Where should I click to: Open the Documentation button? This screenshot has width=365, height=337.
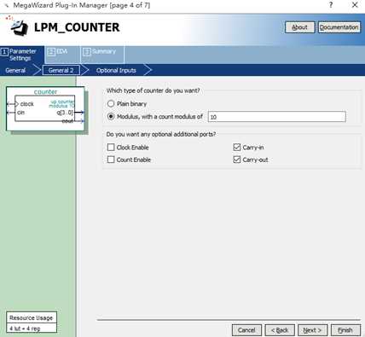[x=339, y=27]
